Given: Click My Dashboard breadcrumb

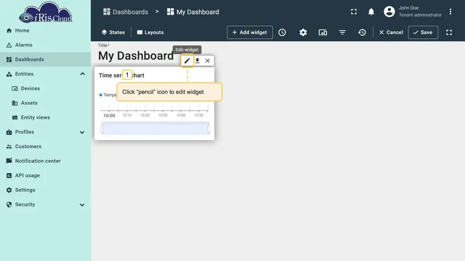Looking at the screenshot, I should [193, 12].
